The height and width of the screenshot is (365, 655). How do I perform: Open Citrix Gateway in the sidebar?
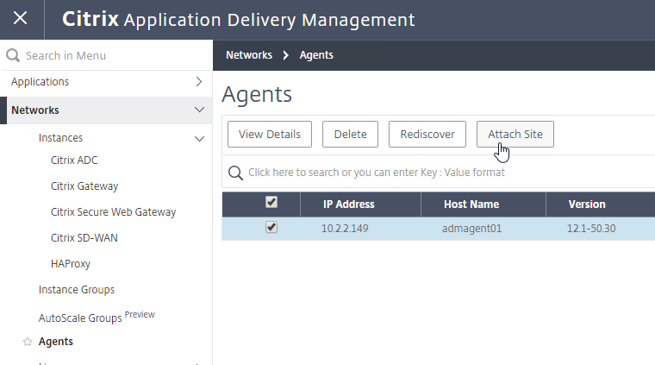84,186
